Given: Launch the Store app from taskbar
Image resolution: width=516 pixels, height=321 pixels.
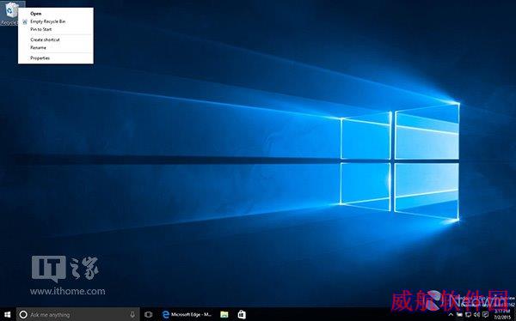Looking at the screenshot, I should [242, 315].
